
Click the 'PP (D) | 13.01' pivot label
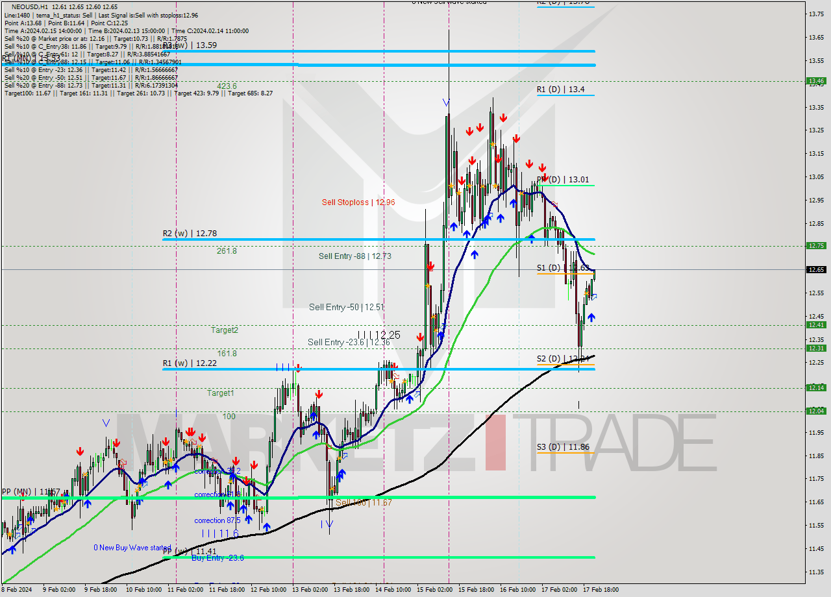(x=564, y=179)
